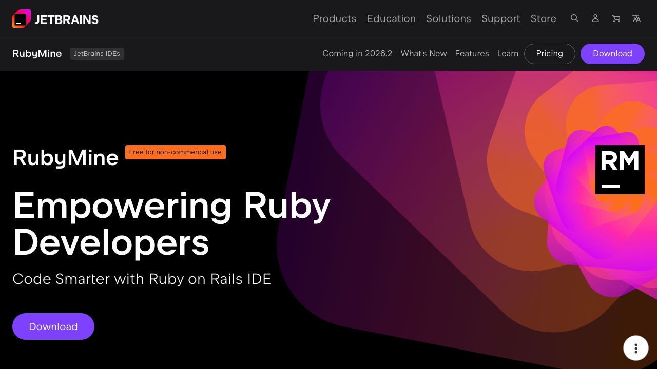The height and width of the screenshot is (369, 657).
Task: Open the Education menu
Action: click(x=391, y=18)
